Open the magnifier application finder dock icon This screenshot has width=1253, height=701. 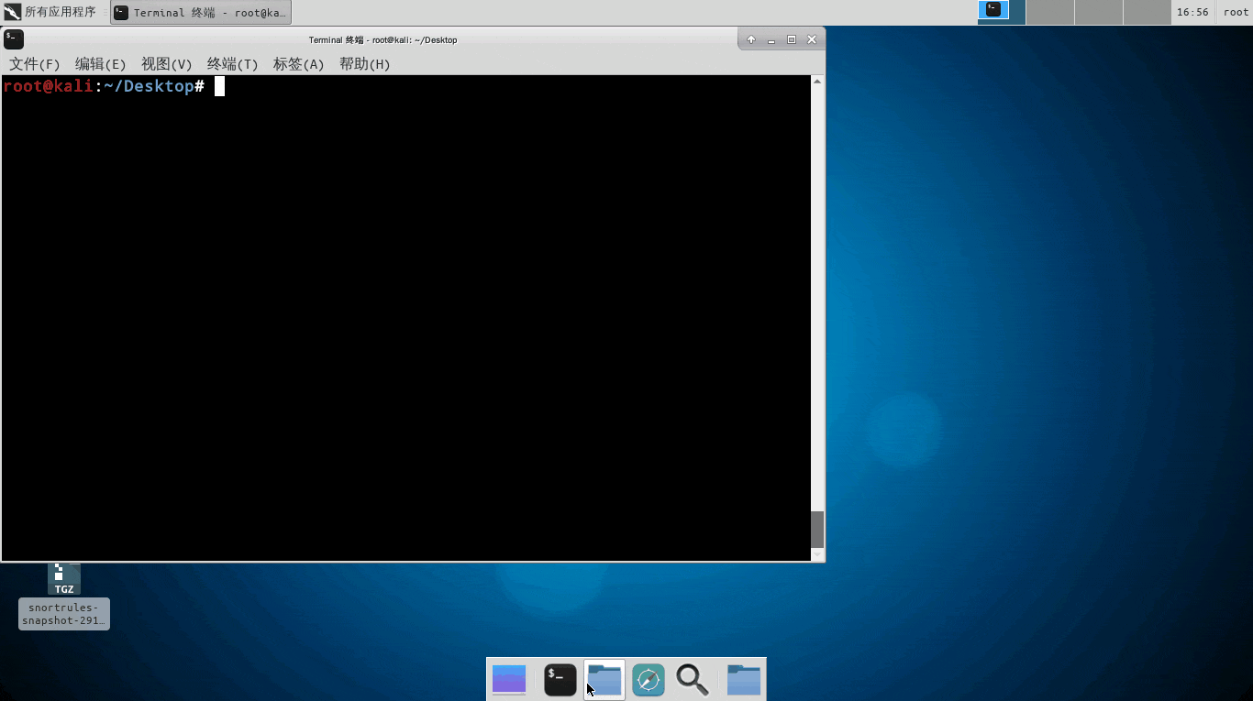pyautogui.click(x=693, y=679)
